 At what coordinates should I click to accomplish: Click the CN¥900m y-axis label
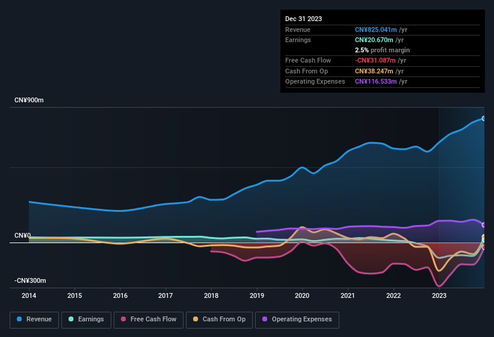[29, 100]
